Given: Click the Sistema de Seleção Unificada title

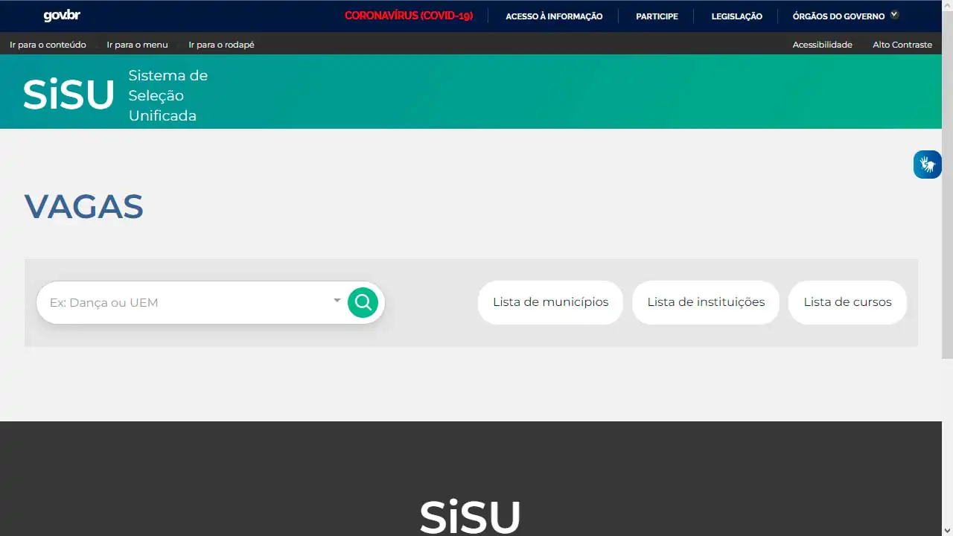Looking at the screenshot, I should point(168,95).
